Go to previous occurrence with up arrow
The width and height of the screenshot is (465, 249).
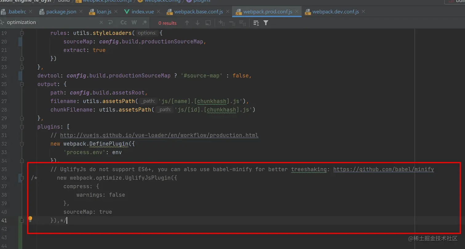187,23
